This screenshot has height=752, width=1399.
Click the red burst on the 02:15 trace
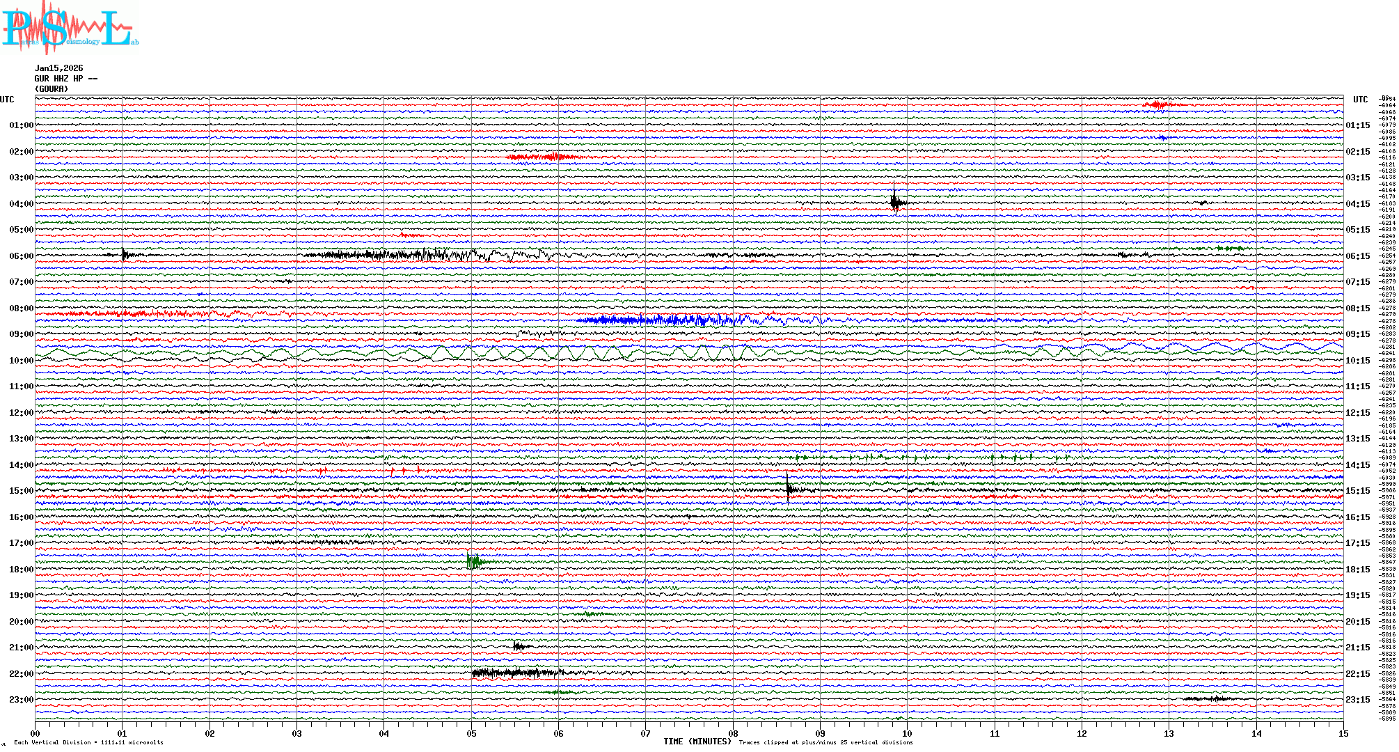(x=546, y=157)
